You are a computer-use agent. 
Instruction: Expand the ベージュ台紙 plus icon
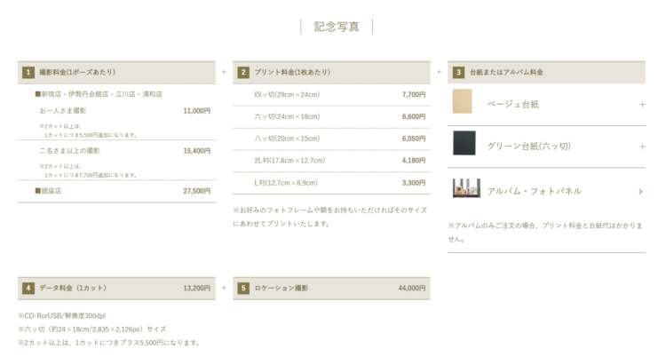coord(642,105)
